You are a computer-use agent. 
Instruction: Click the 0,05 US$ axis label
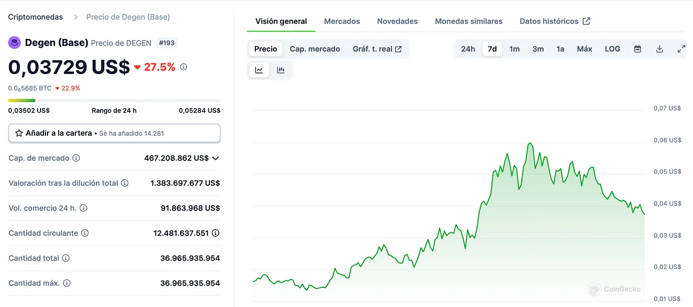667,171
